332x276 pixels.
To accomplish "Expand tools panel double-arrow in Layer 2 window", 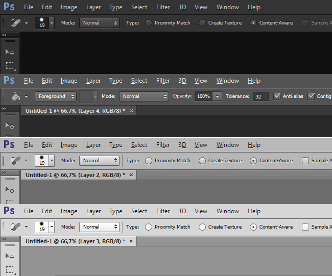I will point(4,173).
